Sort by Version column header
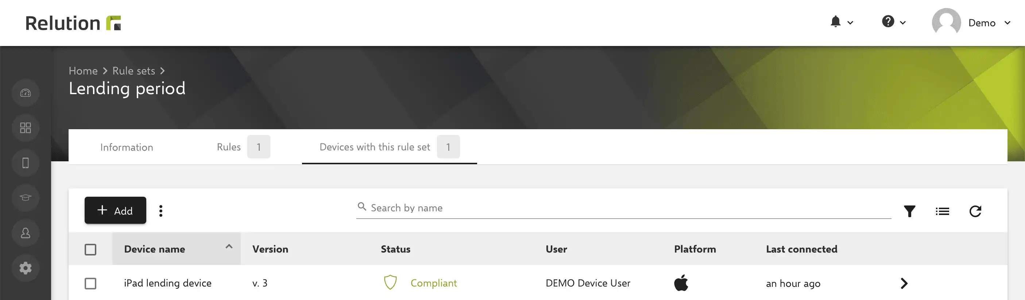The width and height of the screenshot is (1025, 300). 270,249
